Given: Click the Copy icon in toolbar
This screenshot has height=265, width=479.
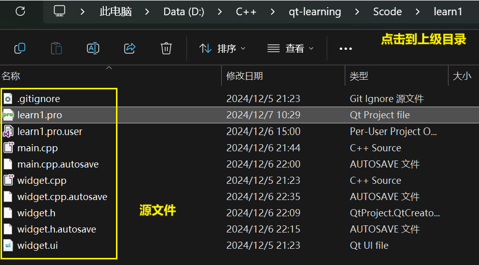Looking at the screenshot, I should click(20, 48).
